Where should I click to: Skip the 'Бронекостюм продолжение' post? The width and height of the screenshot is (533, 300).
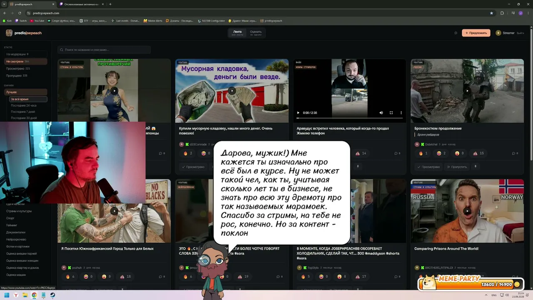(x=457, y=167)
